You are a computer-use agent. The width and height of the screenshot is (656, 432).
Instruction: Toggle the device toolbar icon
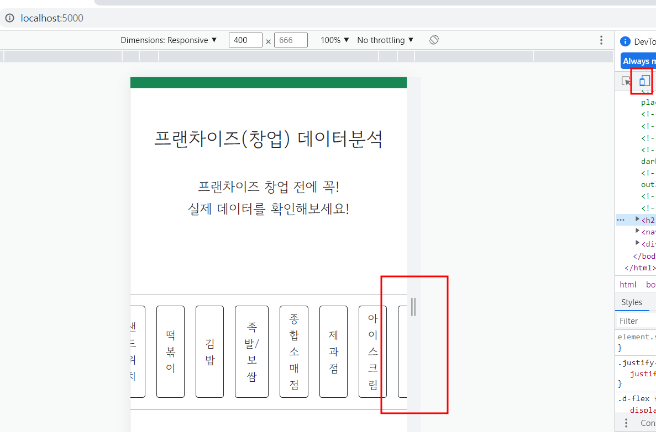645,81
